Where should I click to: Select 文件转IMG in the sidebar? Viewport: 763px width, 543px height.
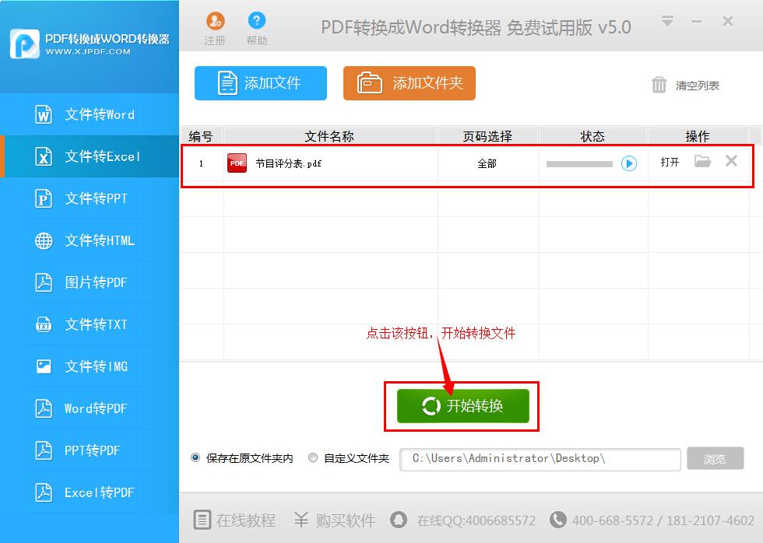(90, 366)
